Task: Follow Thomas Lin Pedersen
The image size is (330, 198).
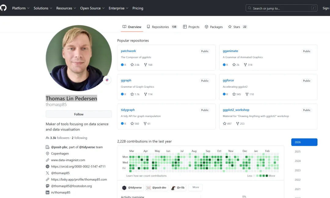Action: tap(79, 114)
